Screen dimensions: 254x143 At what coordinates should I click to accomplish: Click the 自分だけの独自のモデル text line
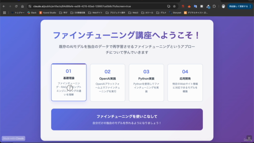coord(127,123)
